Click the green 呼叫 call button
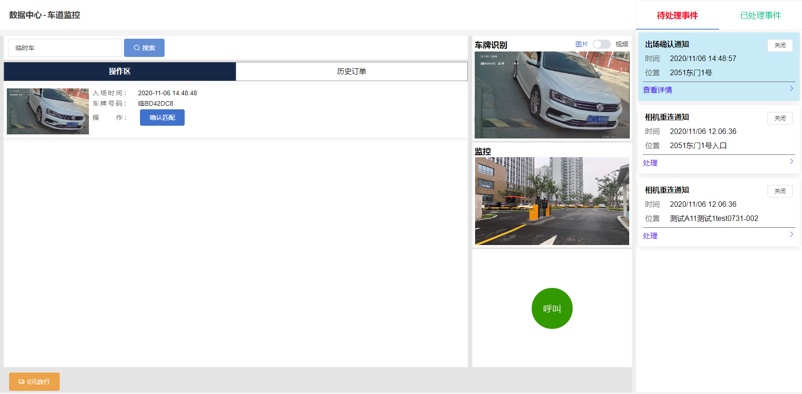Screen dimensions: 802x394 click(x=552, y=308)
